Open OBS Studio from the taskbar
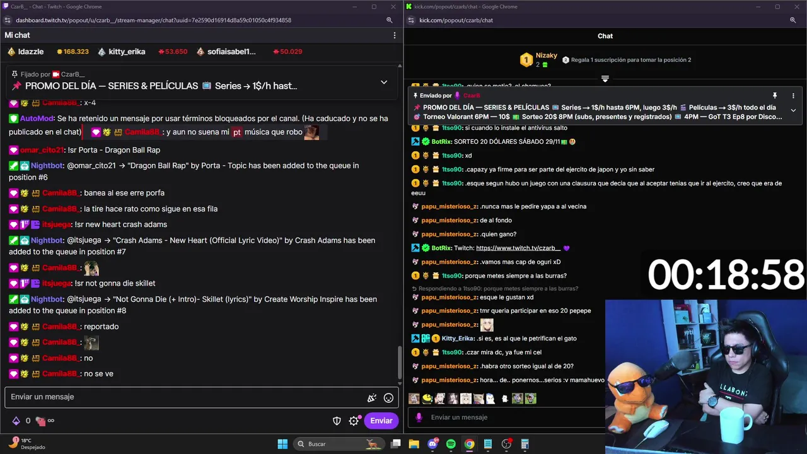Screen dimensions: 807x454 pos(506,444)
